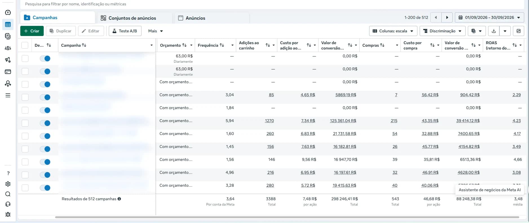Open the settings gear in the sidebar
The image size is (529, 223).
(8, 184)
